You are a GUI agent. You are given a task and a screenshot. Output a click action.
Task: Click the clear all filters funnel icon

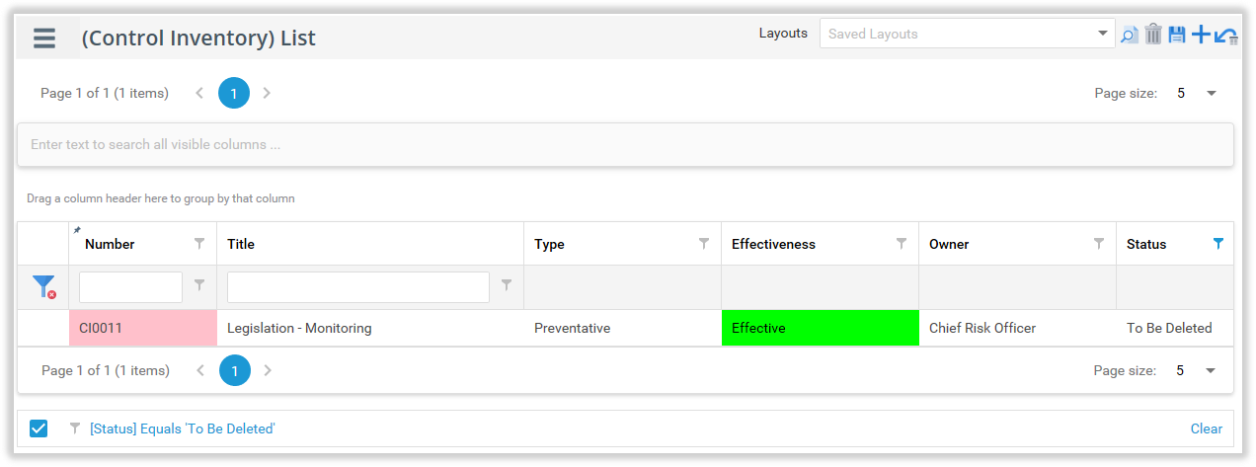tap(43, 287)
